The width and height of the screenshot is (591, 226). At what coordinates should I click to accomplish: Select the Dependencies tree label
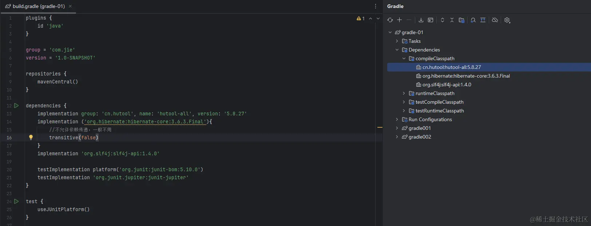(424, 50)
